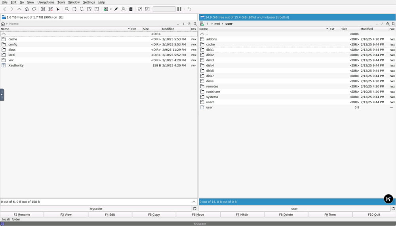Screen dimensions: 396x226
Task: Open the search magnifier tool
Action: 67,9
